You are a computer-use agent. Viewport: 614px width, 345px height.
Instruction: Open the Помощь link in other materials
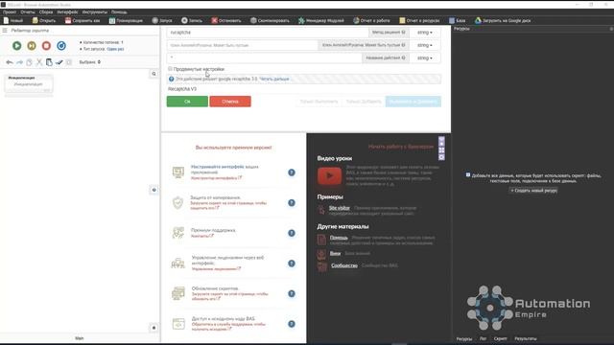(339, 238)
